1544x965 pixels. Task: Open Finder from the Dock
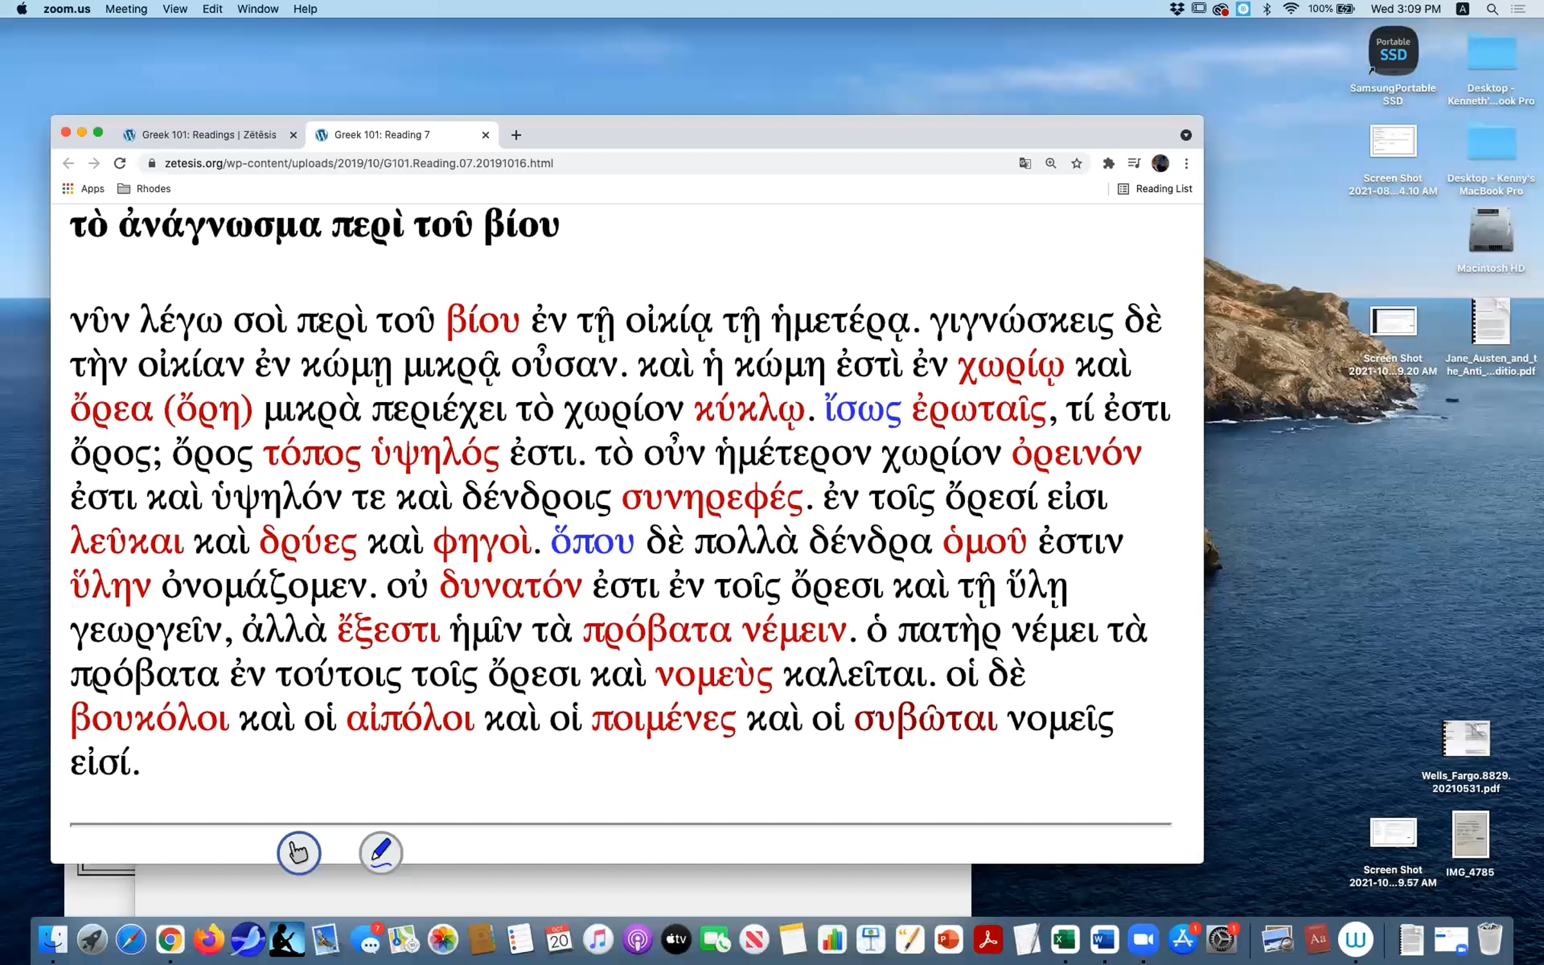pos(53,940)
